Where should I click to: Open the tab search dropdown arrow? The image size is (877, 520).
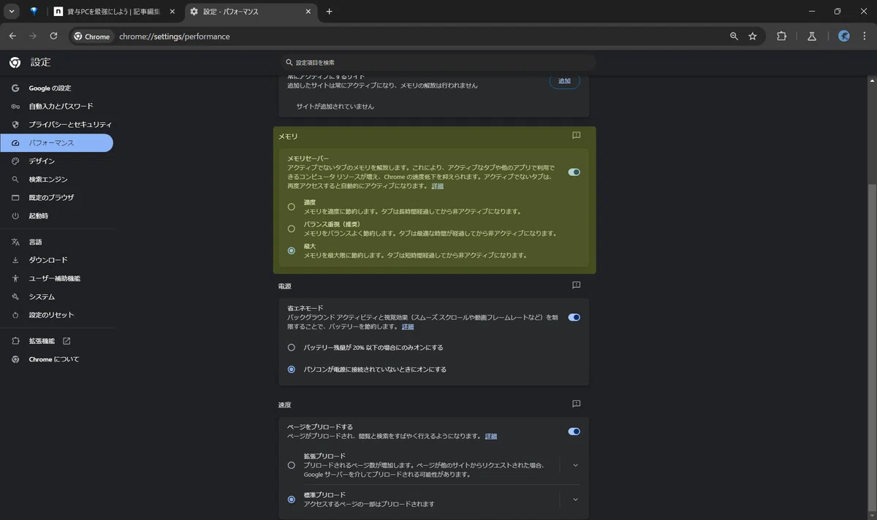pyautogui.click(x=12, y=11)
